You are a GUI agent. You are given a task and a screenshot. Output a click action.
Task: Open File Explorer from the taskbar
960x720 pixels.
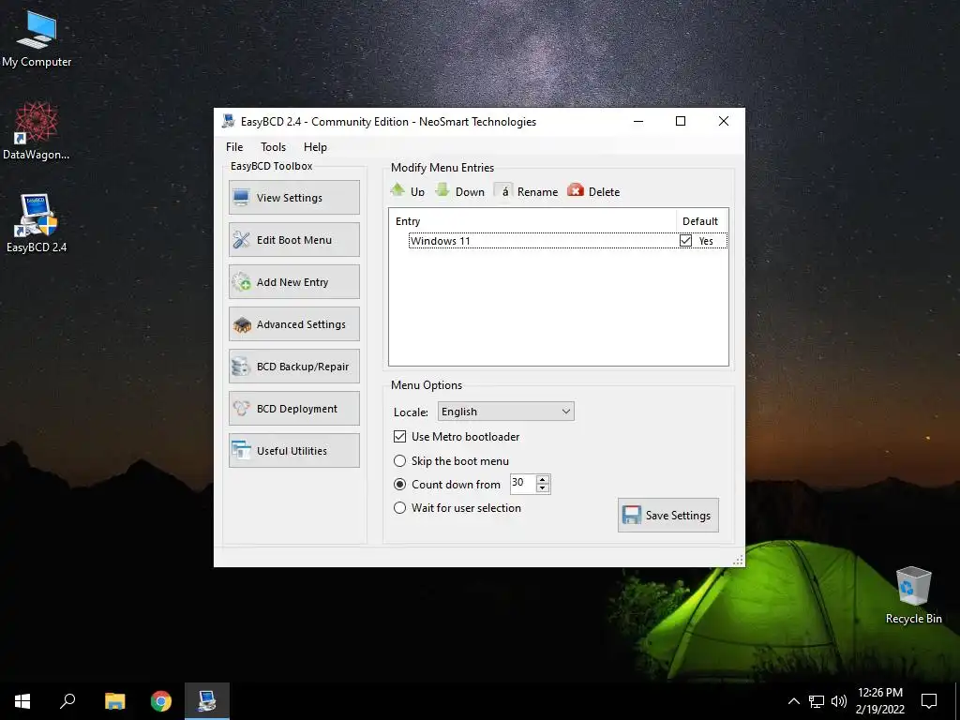tap(114, 701)
